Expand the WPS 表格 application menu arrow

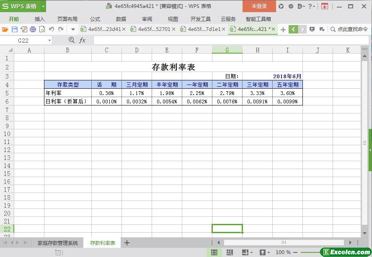(x=43, y=6)
